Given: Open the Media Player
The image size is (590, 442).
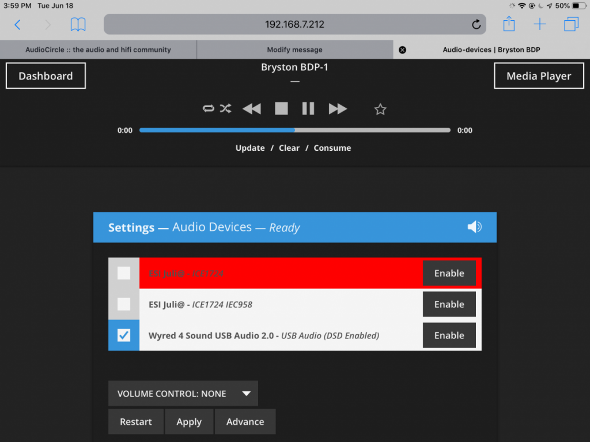Looking at the screenshot, I should click(539, 76).
